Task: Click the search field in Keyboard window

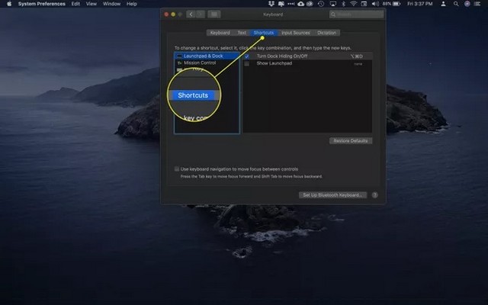Action: click(355, 14)
